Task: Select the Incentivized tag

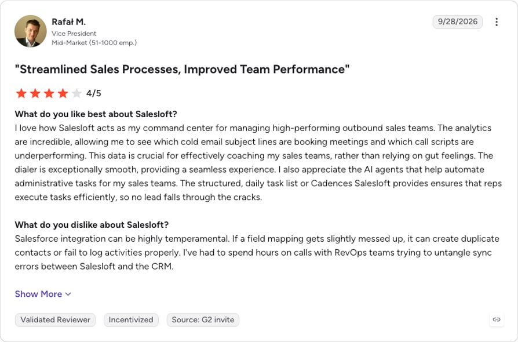Action: (x=131, y=320)
